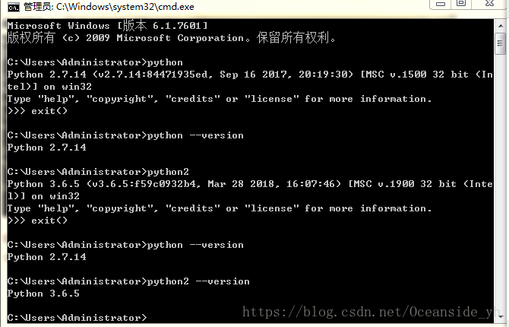
Task: Click the python2 command without arguments
Action: 168,172
